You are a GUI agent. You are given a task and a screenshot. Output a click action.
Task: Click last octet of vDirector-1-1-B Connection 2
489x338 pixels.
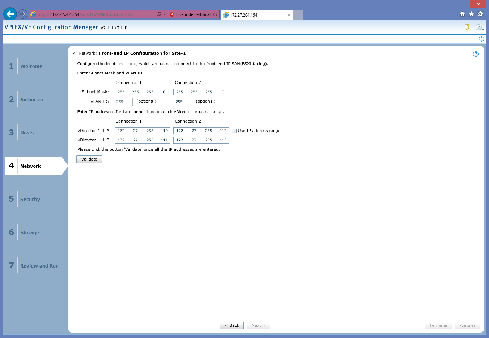[223, 140]
